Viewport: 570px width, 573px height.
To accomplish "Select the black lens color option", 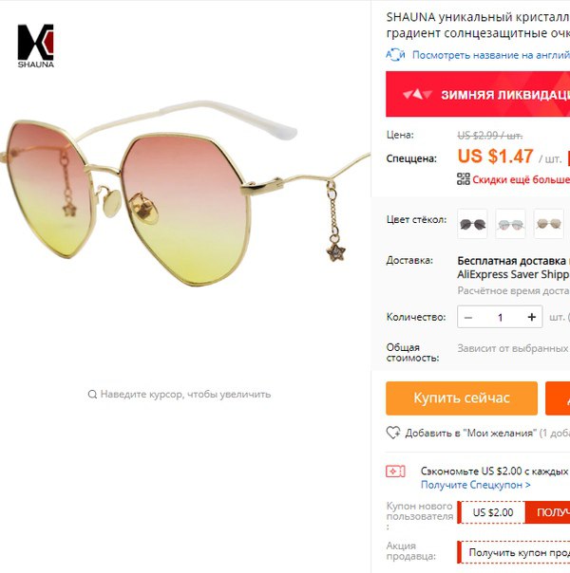I will tap(472, 224).
